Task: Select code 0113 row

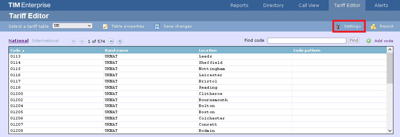Action: pyautogui.click(x=198, y=56)
